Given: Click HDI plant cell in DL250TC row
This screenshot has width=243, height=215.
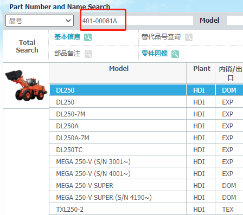Looking at the screenshot, I should click(x=201, y=149).
